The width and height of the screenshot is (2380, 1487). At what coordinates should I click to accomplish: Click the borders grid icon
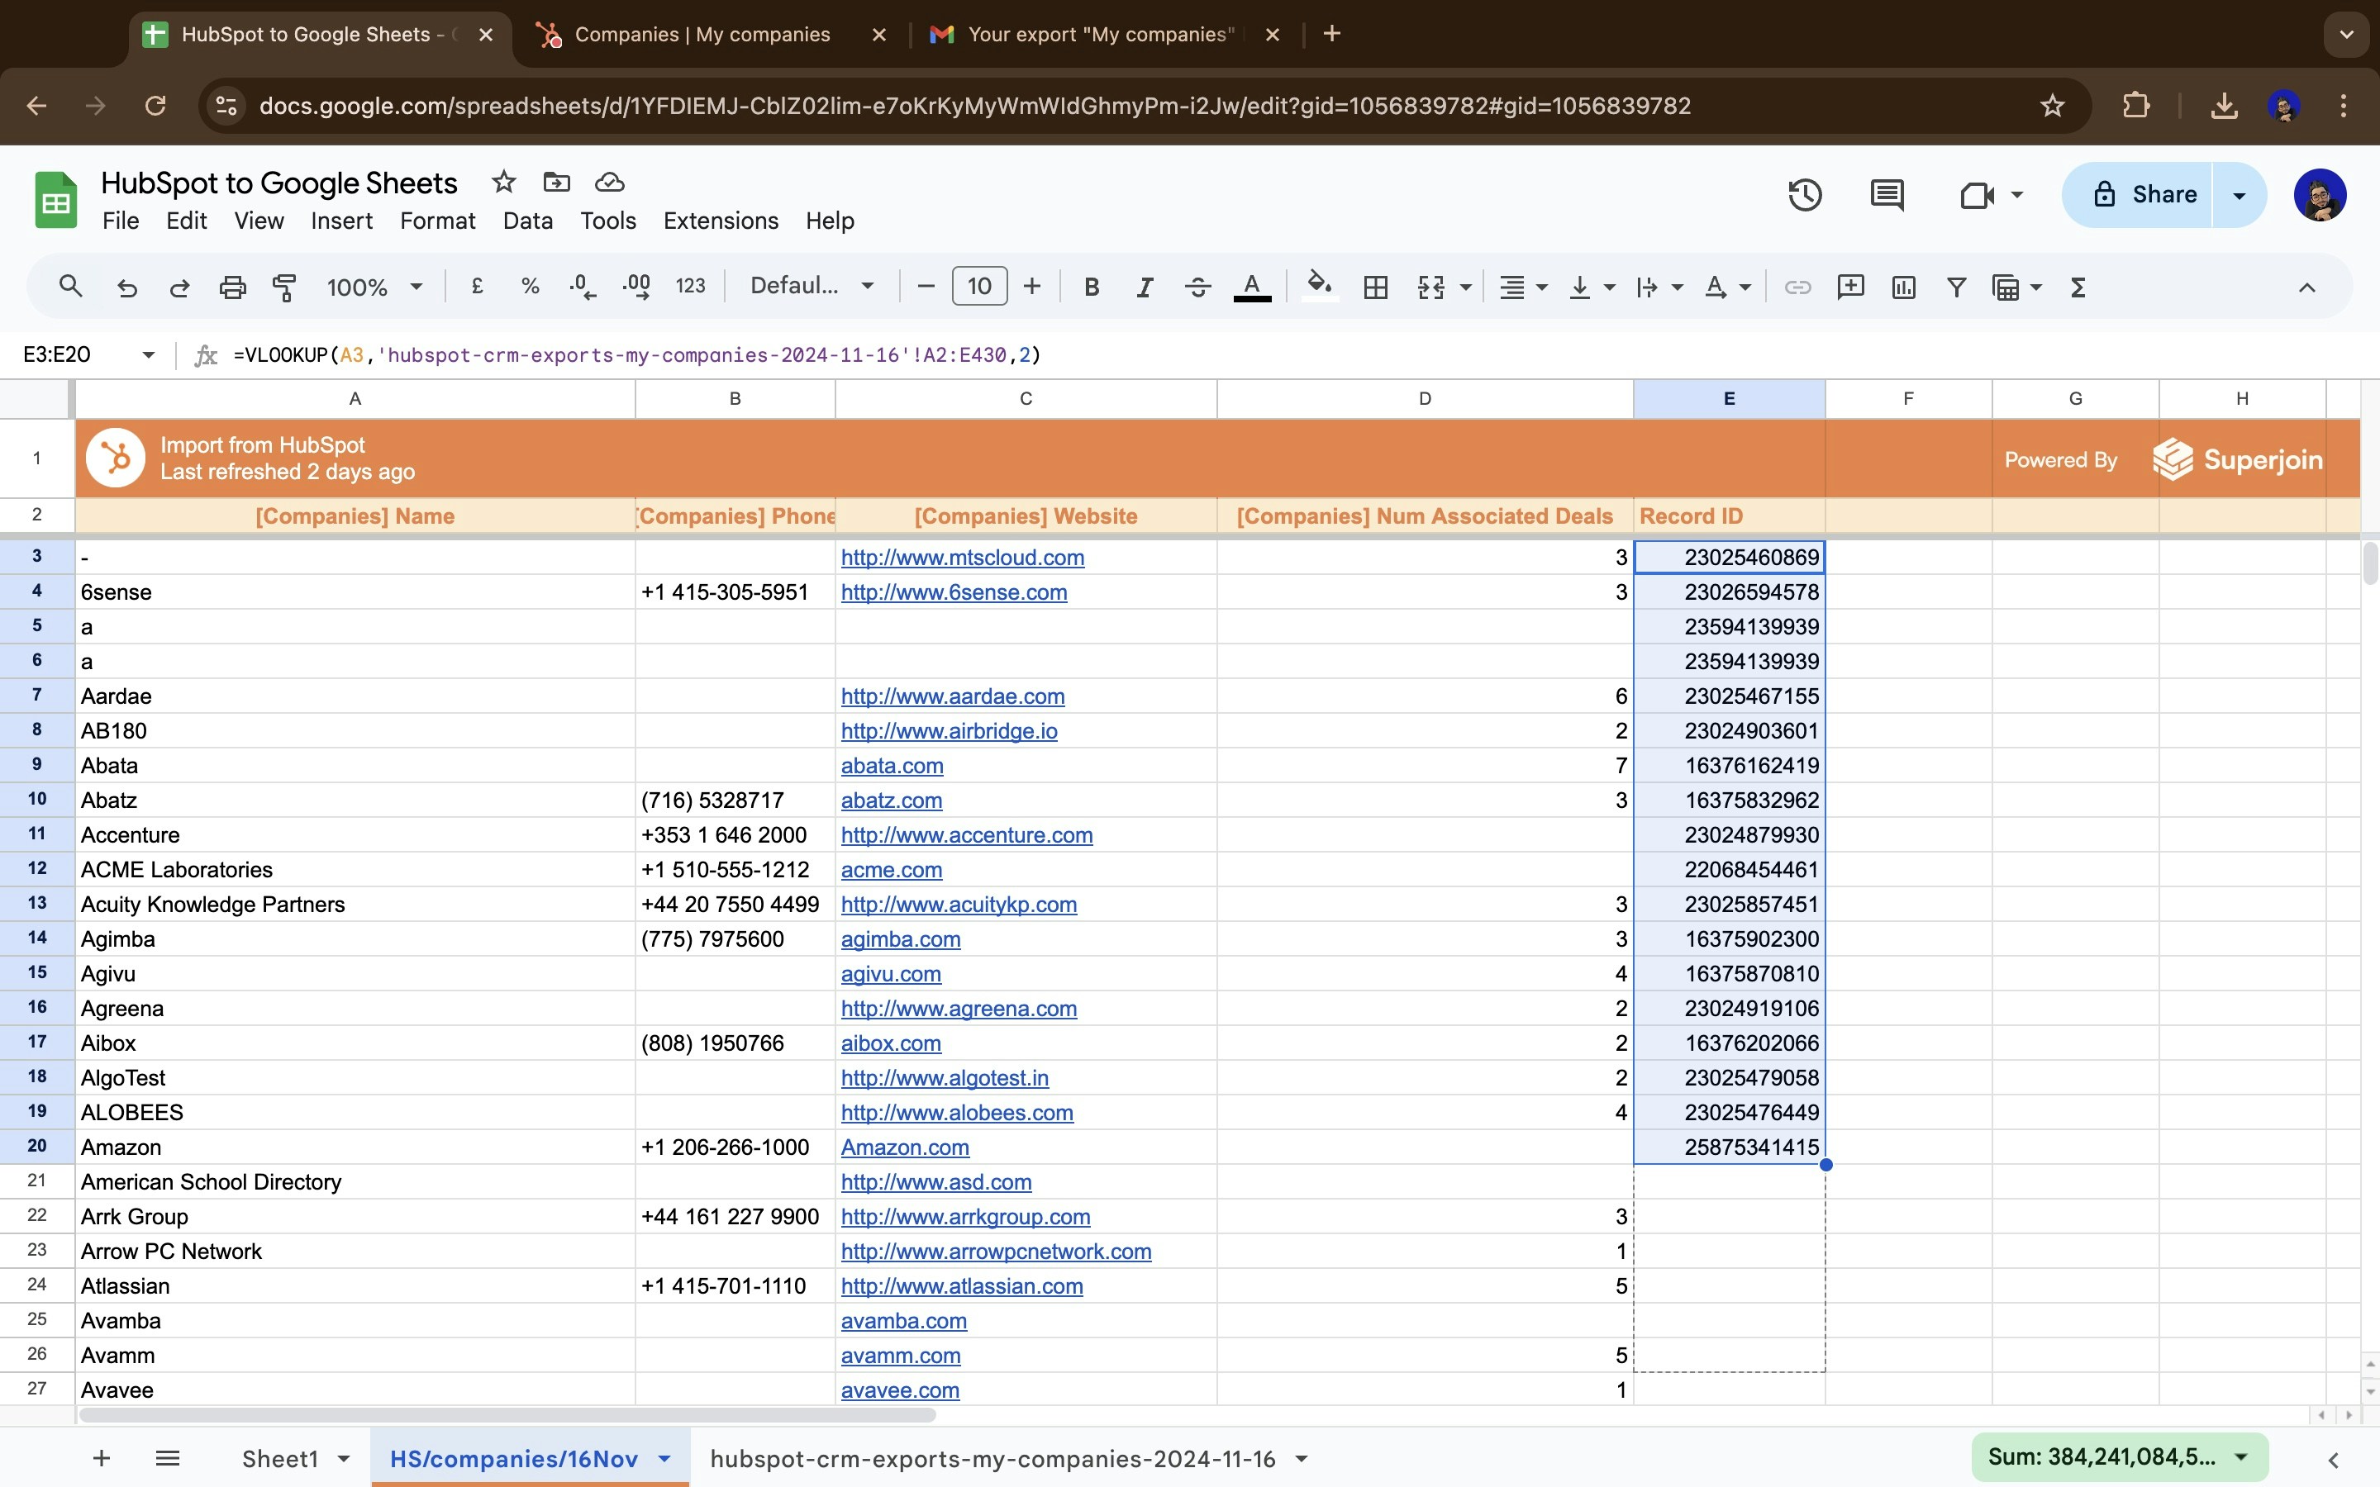1375,287
